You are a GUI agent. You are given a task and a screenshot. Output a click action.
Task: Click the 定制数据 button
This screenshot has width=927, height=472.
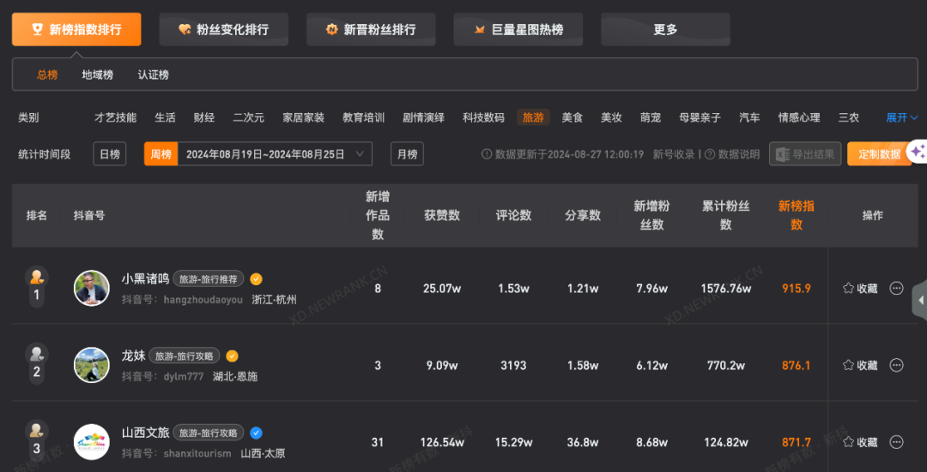click(879, 154)
